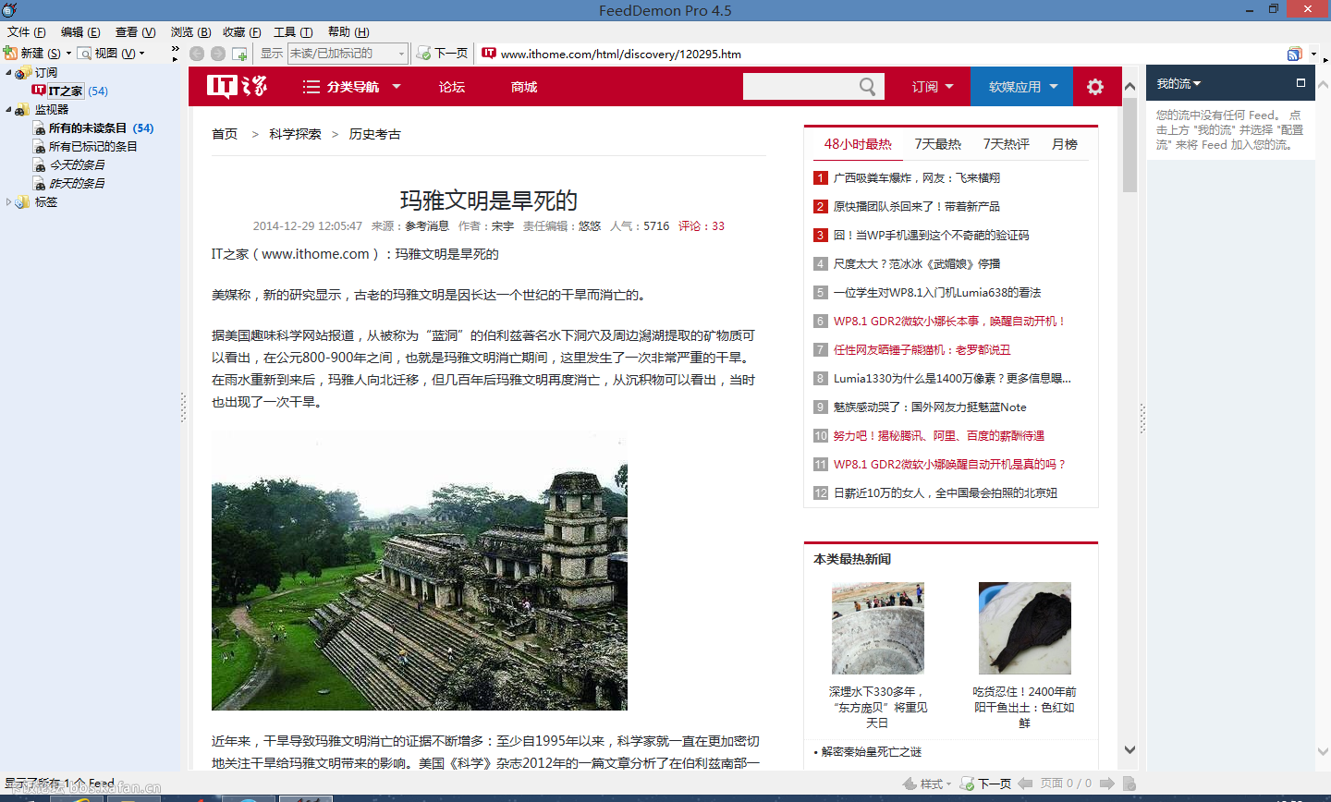1331x802 pixels.
Task: Switch to the 7天热评 tab
Action: 1007,144
